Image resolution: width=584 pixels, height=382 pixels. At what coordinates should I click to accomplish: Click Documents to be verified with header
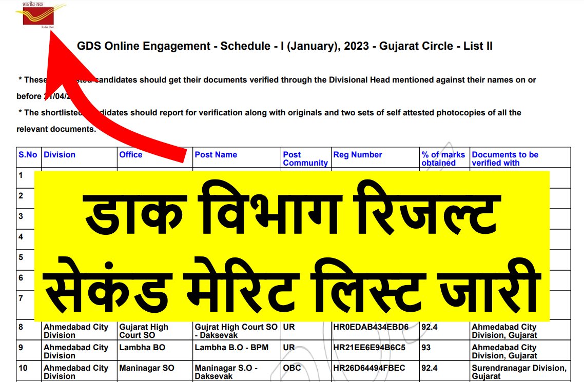[x=505, y=159]
